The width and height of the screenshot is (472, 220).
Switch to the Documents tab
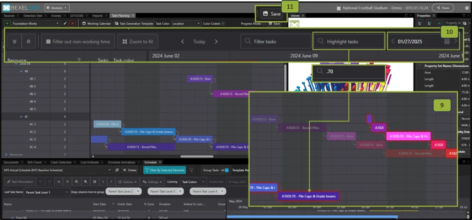(11, 162)
